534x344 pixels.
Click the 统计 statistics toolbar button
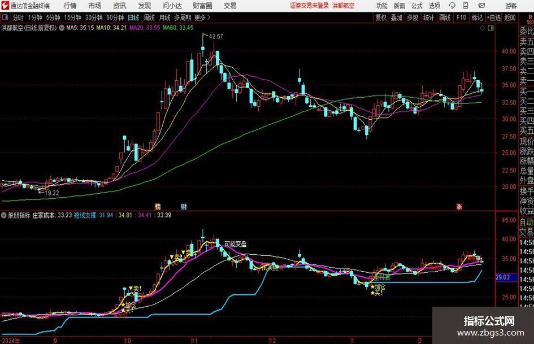coord(429,18)
